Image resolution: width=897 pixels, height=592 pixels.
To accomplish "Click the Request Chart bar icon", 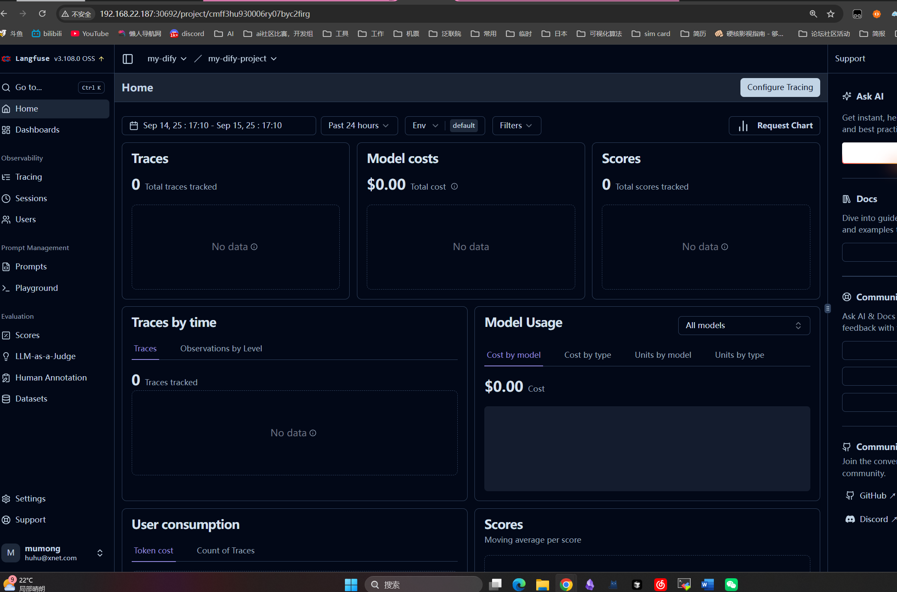I will pos(743,126).
